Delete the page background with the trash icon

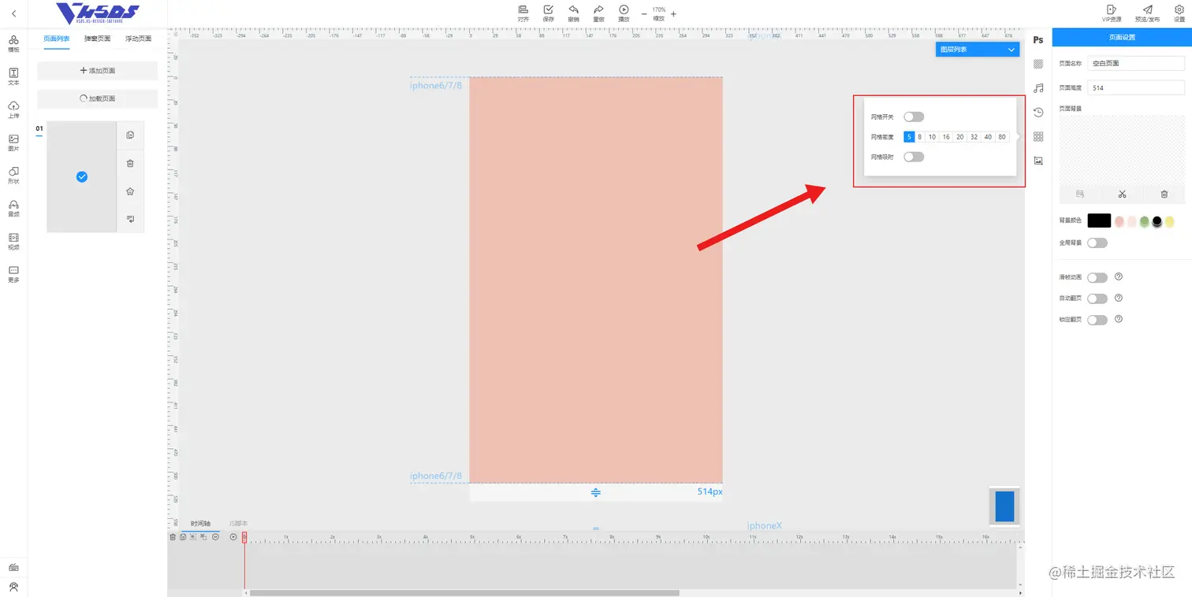click(x=1164, y=194)
